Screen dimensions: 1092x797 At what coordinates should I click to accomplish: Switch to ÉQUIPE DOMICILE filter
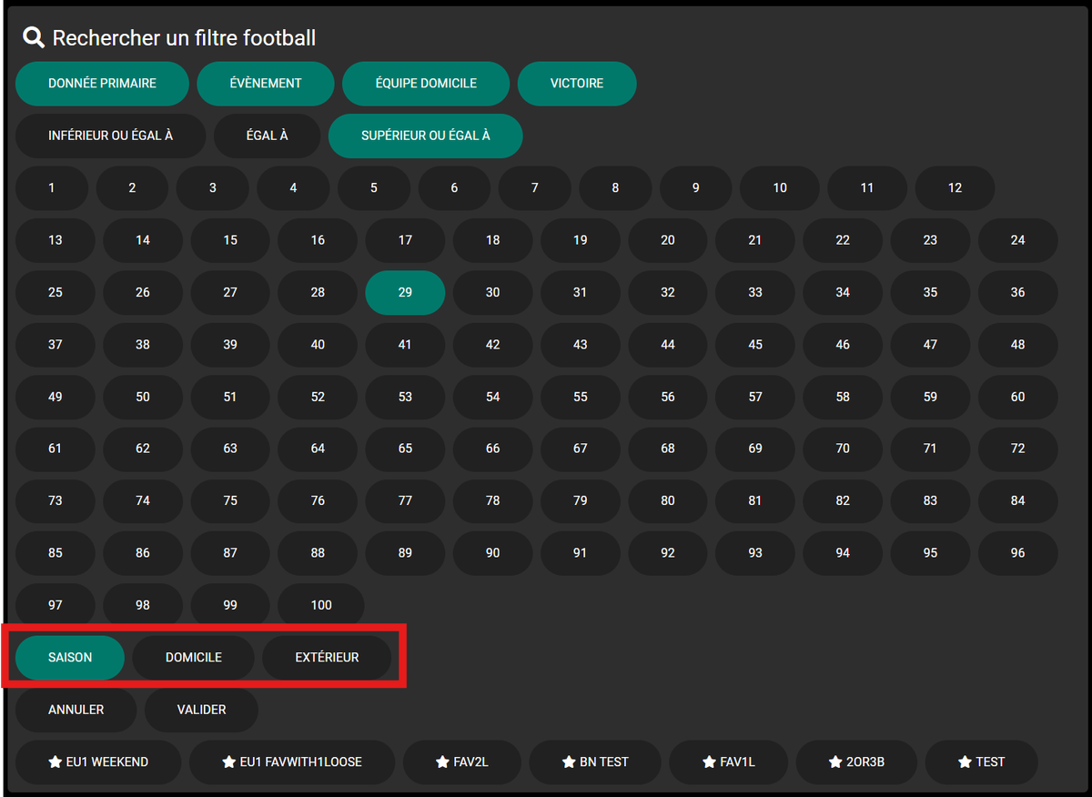coord(425,83)
